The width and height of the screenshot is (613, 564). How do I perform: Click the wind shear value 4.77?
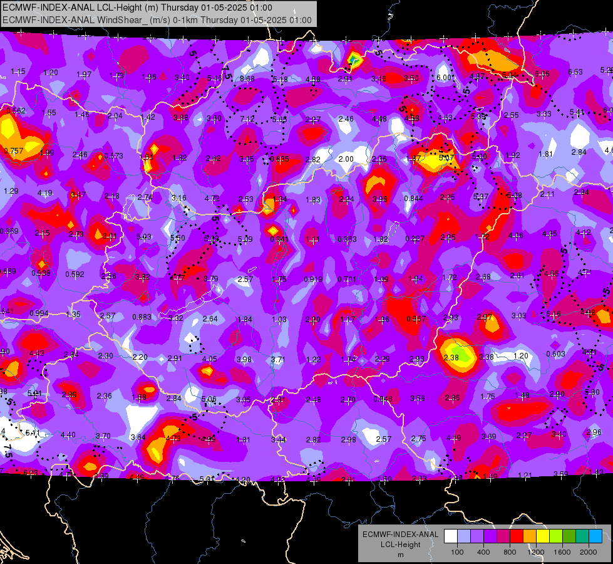177,278
